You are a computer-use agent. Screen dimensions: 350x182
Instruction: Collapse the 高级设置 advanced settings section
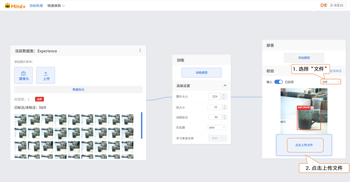click(x=225, y=86)
